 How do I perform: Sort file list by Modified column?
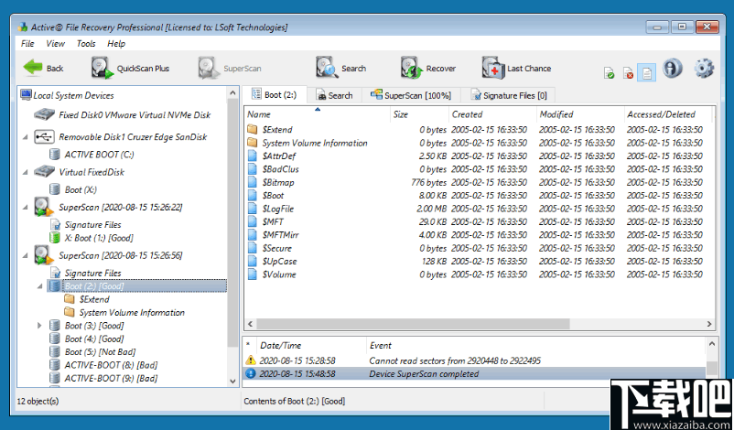point(580,114)
